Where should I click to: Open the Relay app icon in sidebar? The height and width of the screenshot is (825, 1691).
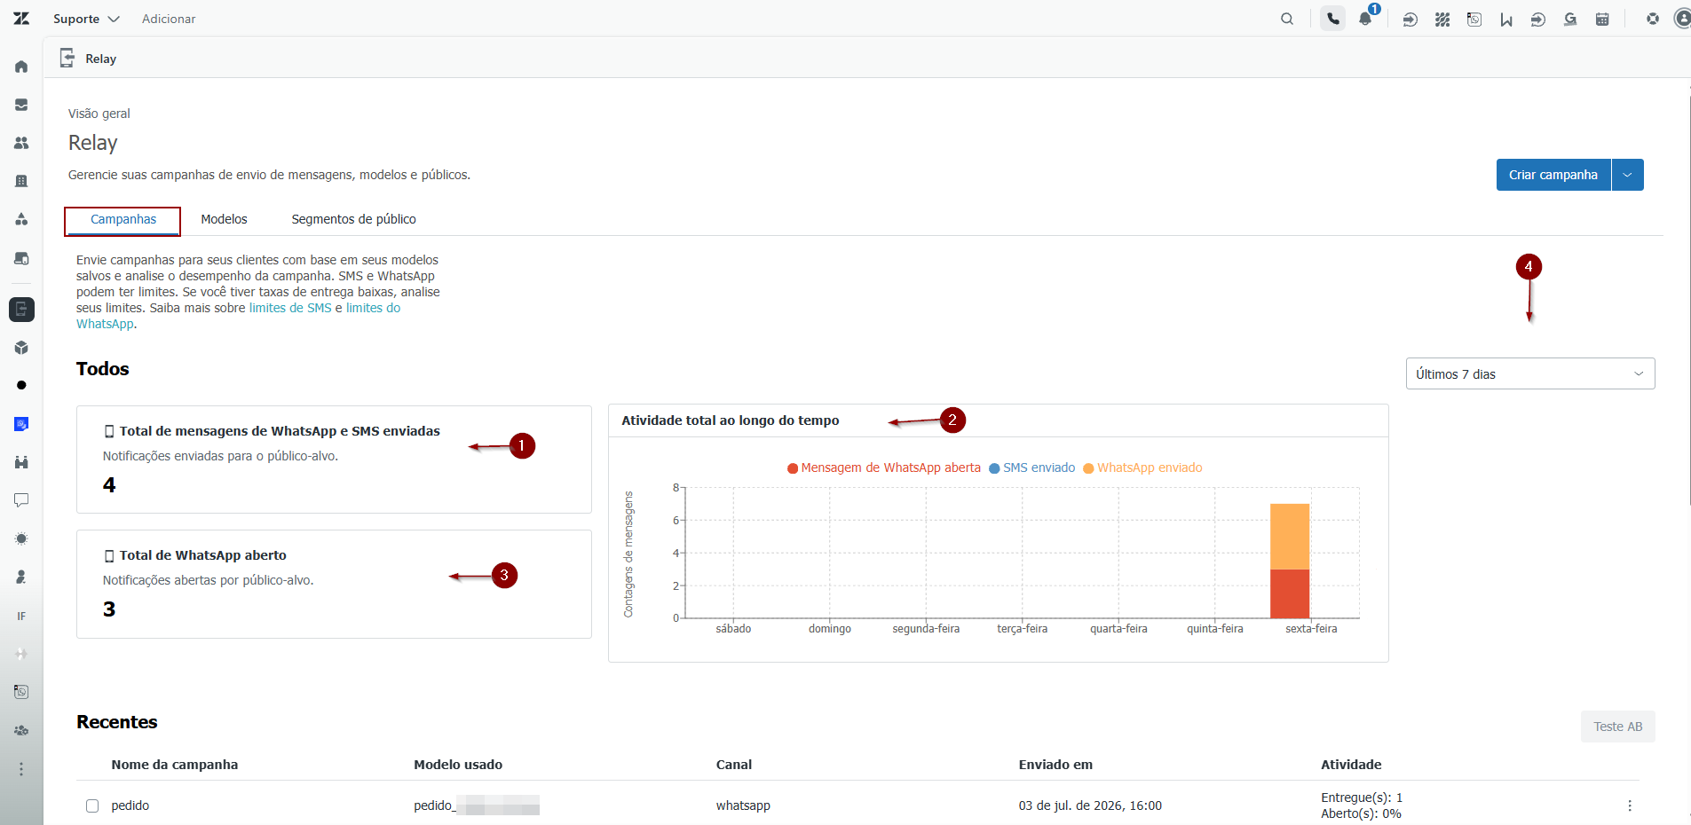tap(21, 310)
